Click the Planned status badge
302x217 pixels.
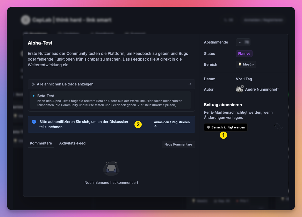point(244,54)
